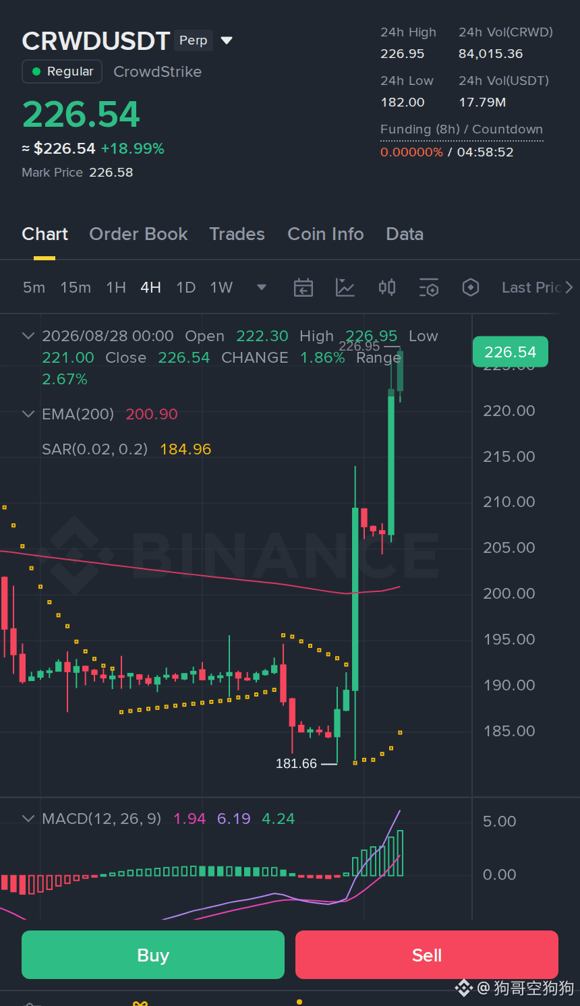Tap the +18.99% change text
The width and height of the screenshot is (580, 1006).
pyautogui.click(x=133, y=148)
